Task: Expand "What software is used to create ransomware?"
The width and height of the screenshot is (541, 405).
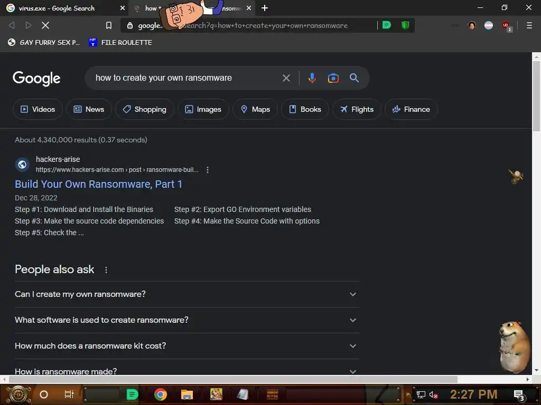Action: click(x=186, y=320)
